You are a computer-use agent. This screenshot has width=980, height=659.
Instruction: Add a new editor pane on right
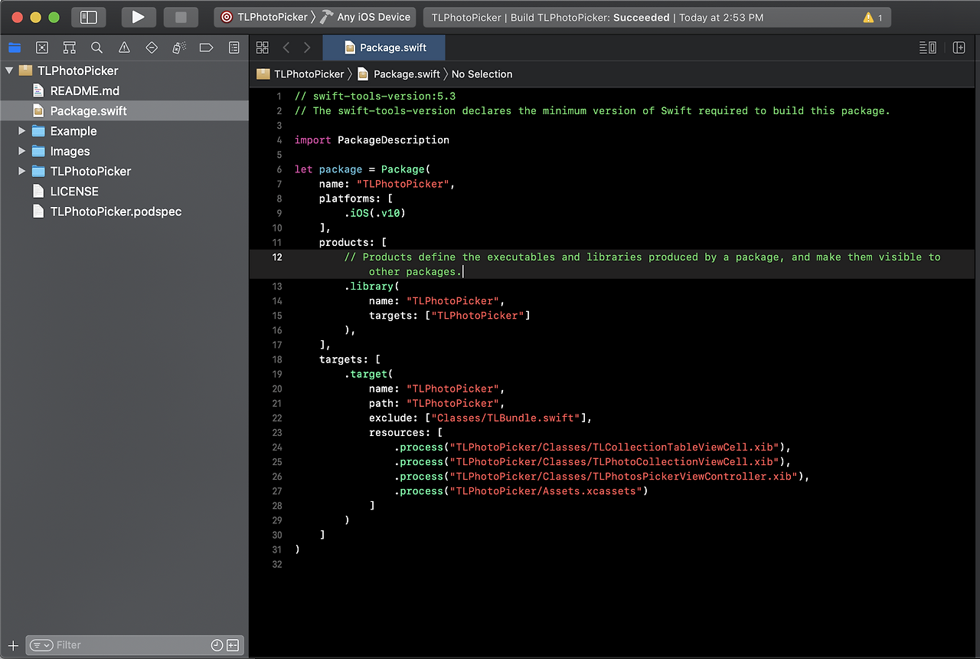tap(959, 48)
